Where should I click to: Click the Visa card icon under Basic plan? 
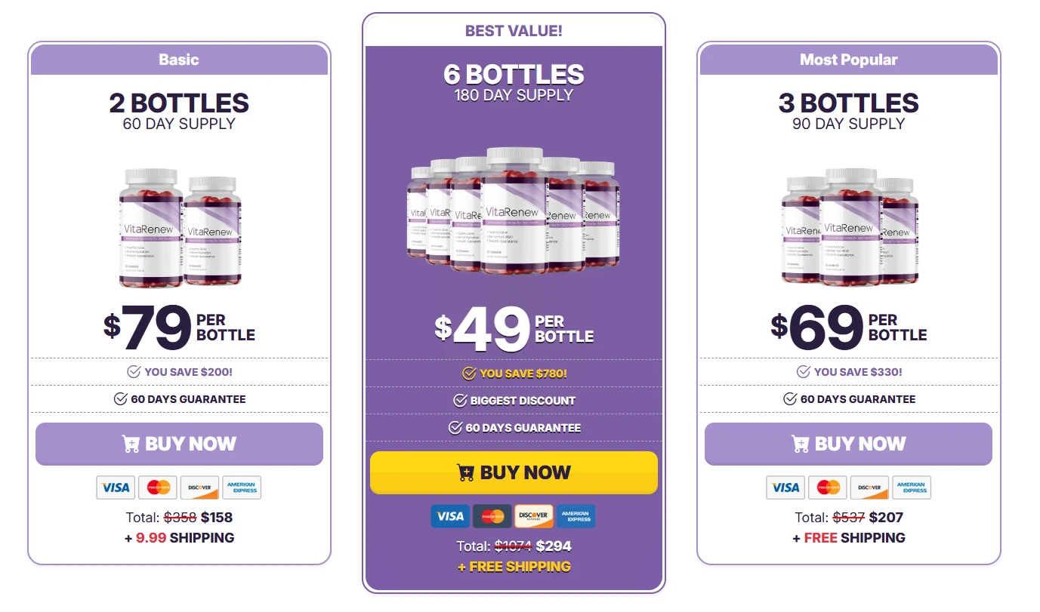(x=115, y=487)
